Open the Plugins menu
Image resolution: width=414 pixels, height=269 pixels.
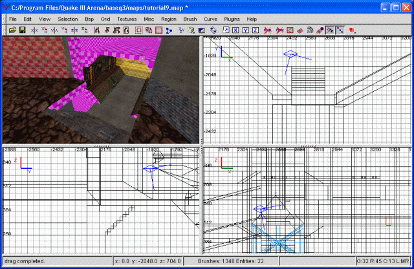click(x=232, y=19)
